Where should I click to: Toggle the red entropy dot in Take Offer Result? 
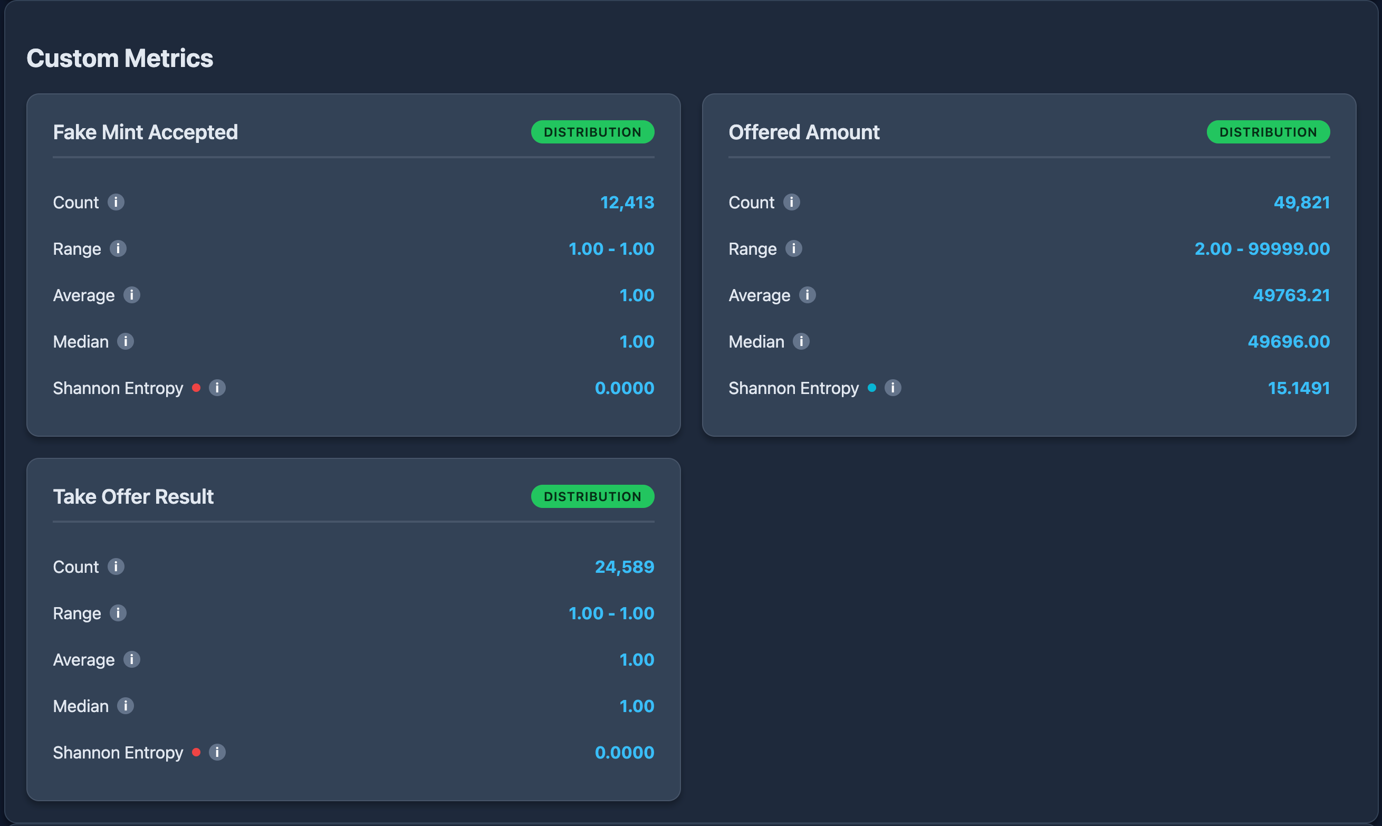pos(196,753)
